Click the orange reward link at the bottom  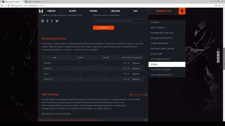point(71,120)
